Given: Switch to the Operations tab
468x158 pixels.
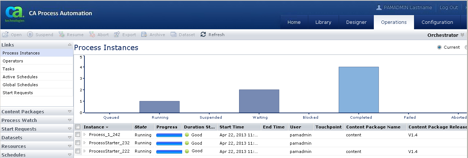Looking at the screenshot, I should click(394, 22).
